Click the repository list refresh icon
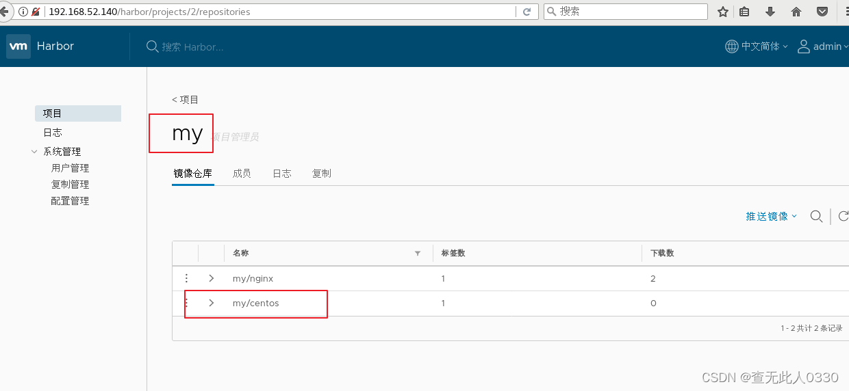The width and height of the screenshot is (849, 391). click(844, 216)
